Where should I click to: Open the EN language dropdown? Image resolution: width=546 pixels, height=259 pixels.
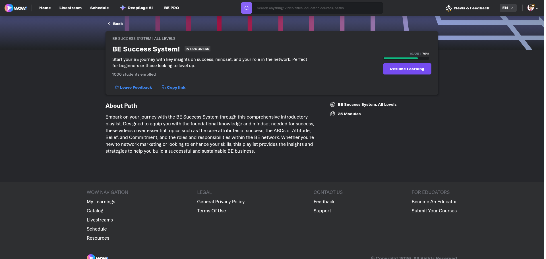(508, 8)
